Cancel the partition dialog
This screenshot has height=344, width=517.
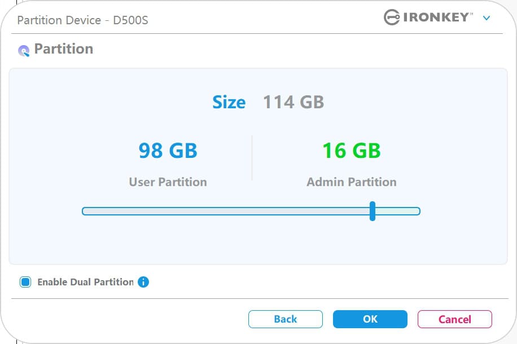point(454,319)
